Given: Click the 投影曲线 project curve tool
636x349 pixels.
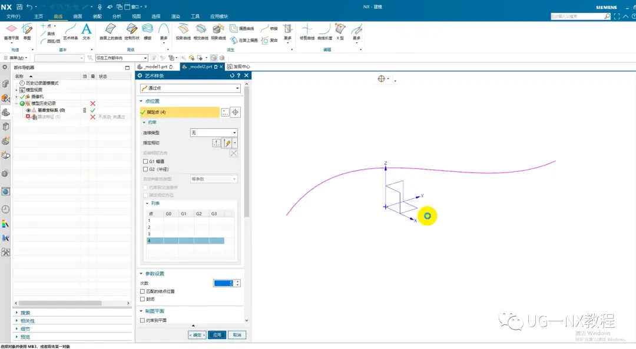Looking at the screenshot, I should pyautogui.click(x=183, y=32).
